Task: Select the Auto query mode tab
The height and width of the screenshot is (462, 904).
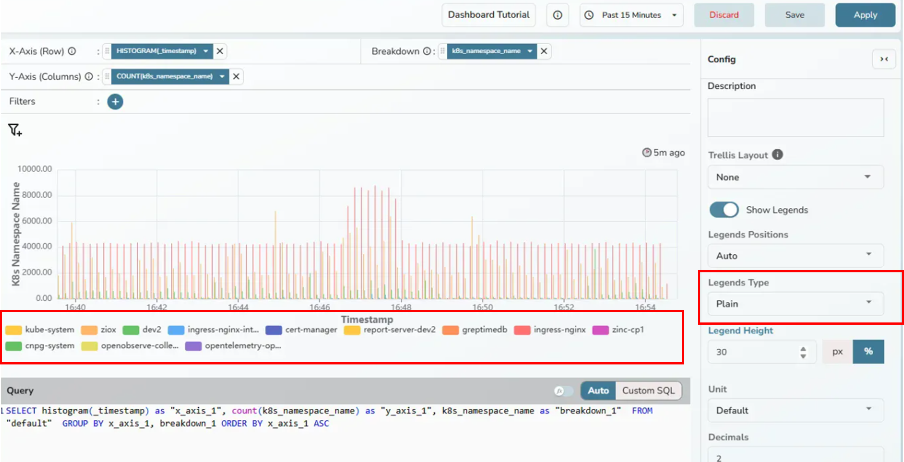Action: point(598,391)
